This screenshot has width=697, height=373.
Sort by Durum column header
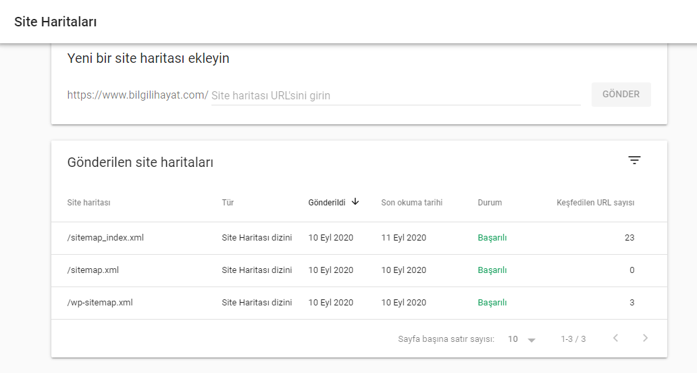click(490, 203)
